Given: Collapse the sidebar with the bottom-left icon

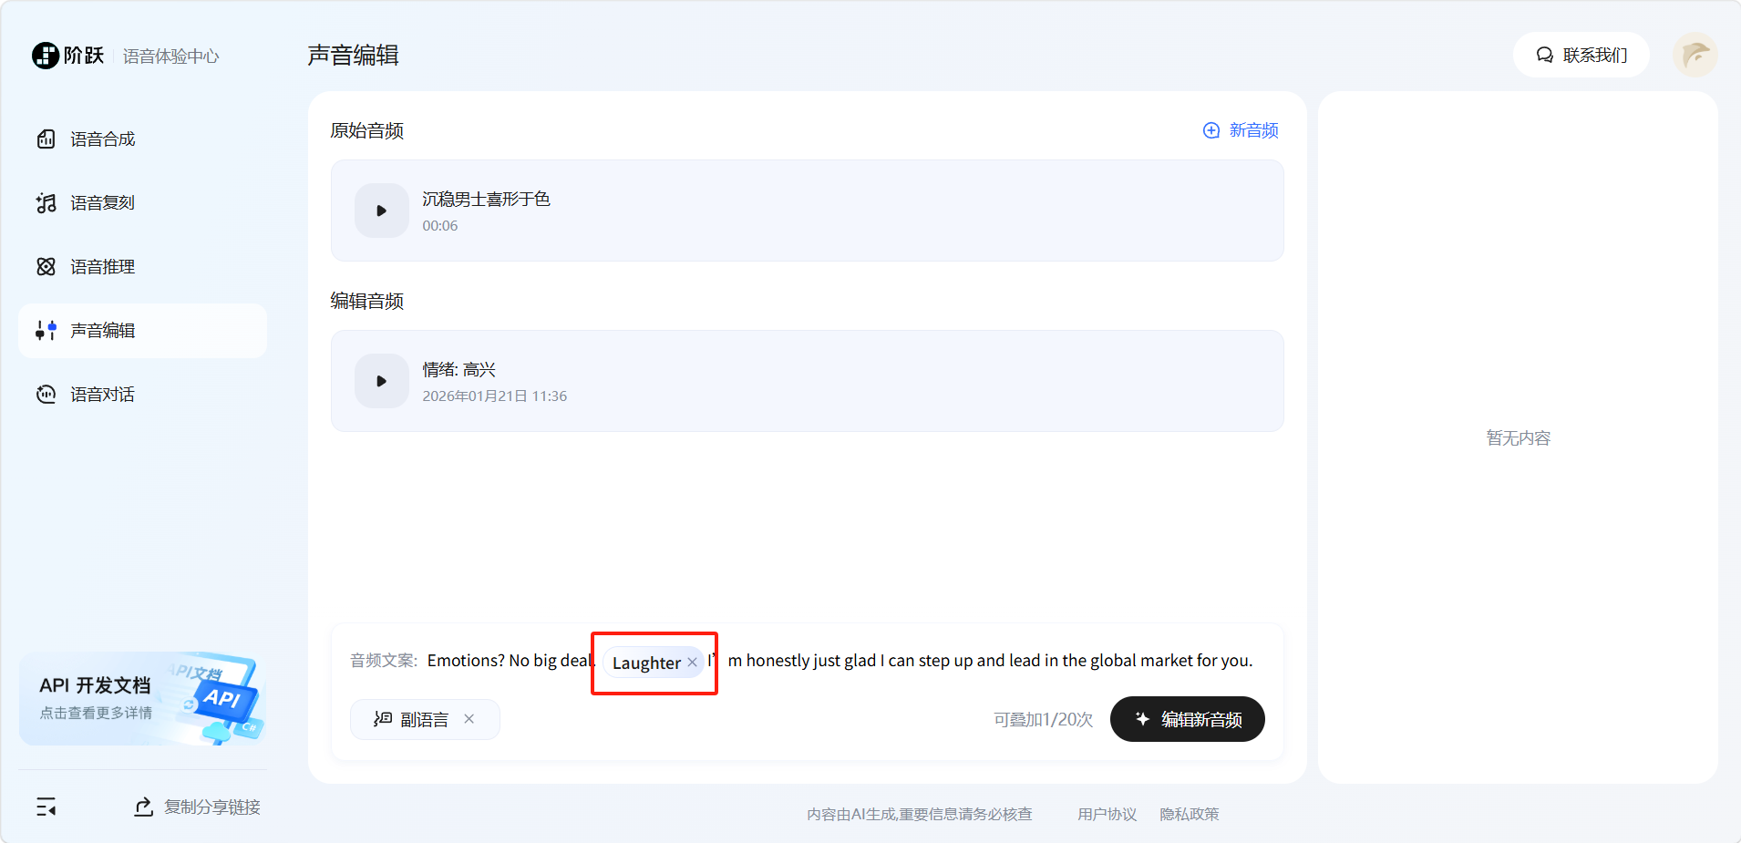Looking at the screenshot, I should (46, 807).
